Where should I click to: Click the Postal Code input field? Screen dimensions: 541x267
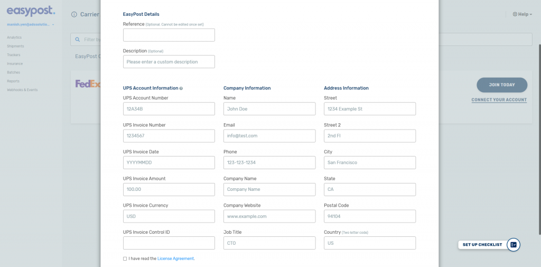[x=370, y=216]
